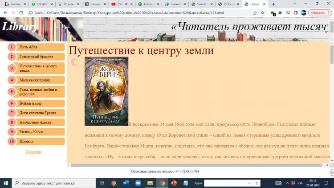Switch input language from РУС
334x188 pixels.
300,183
